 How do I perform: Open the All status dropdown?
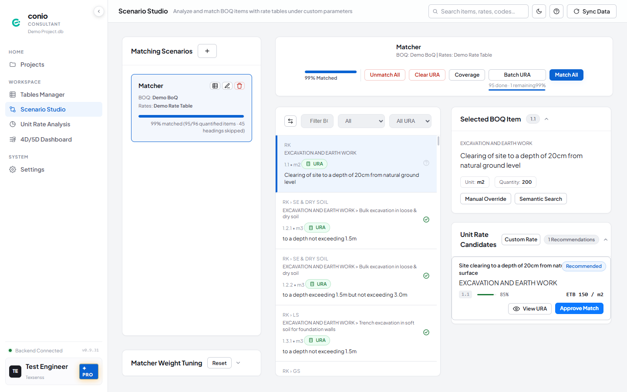click(x=361, y=121)
